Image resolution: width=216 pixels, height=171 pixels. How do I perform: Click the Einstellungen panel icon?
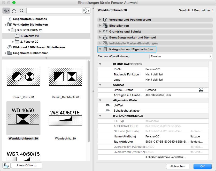tap(105, 26)
